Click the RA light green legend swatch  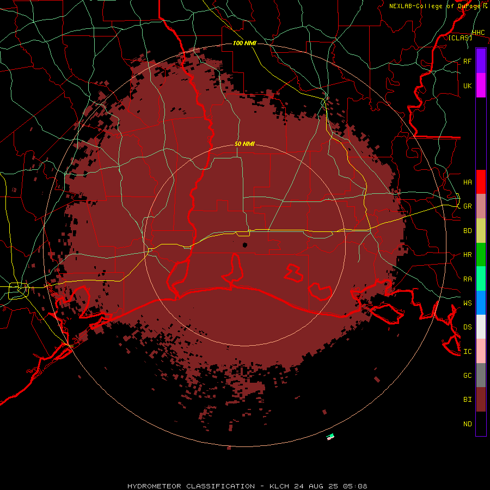[x=481, y=279]
